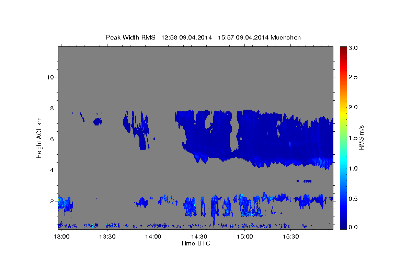Viewport: 412px width, 275px height.
Task: Click the colorbar value 1.0
Action: click(353, 168)
